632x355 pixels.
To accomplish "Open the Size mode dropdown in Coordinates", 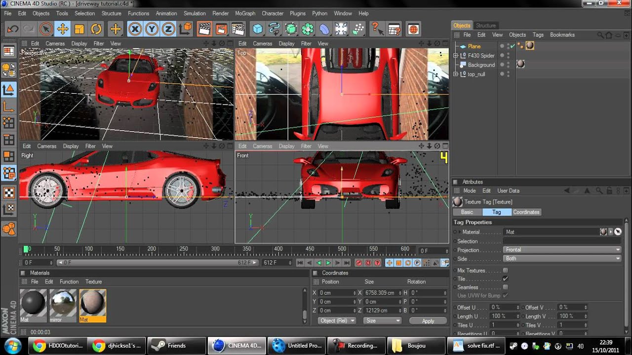I will pyautogui.click(x=382, y=321).
